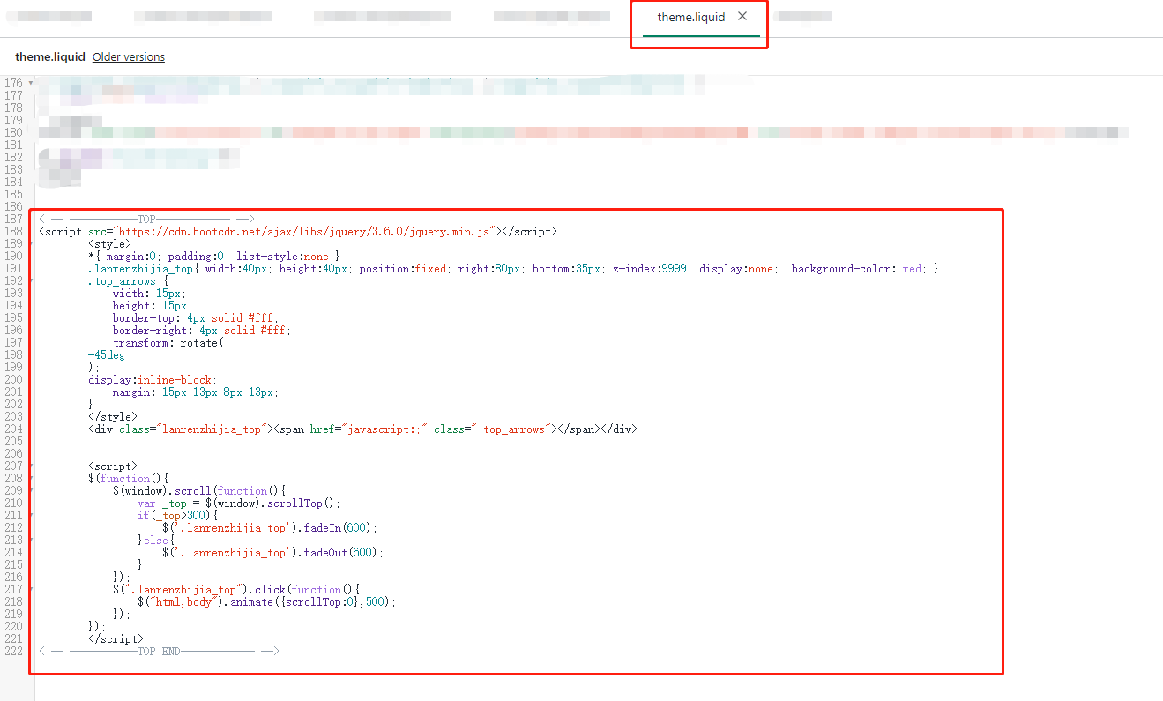Click the jquery.min.js script URL string

tap(305, 231)
